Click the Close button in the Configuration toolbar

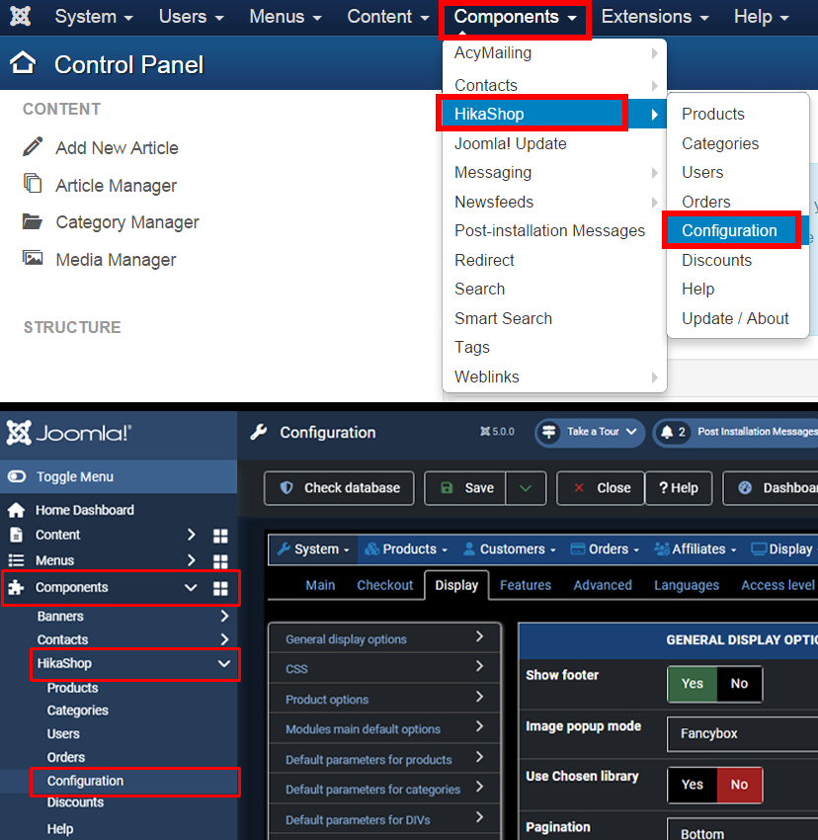[601, 488]
